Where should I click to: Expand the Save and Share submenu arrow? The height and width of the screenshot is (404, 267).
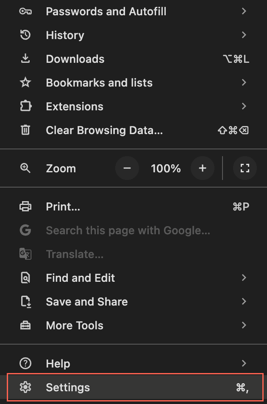[x=244, y=301]
